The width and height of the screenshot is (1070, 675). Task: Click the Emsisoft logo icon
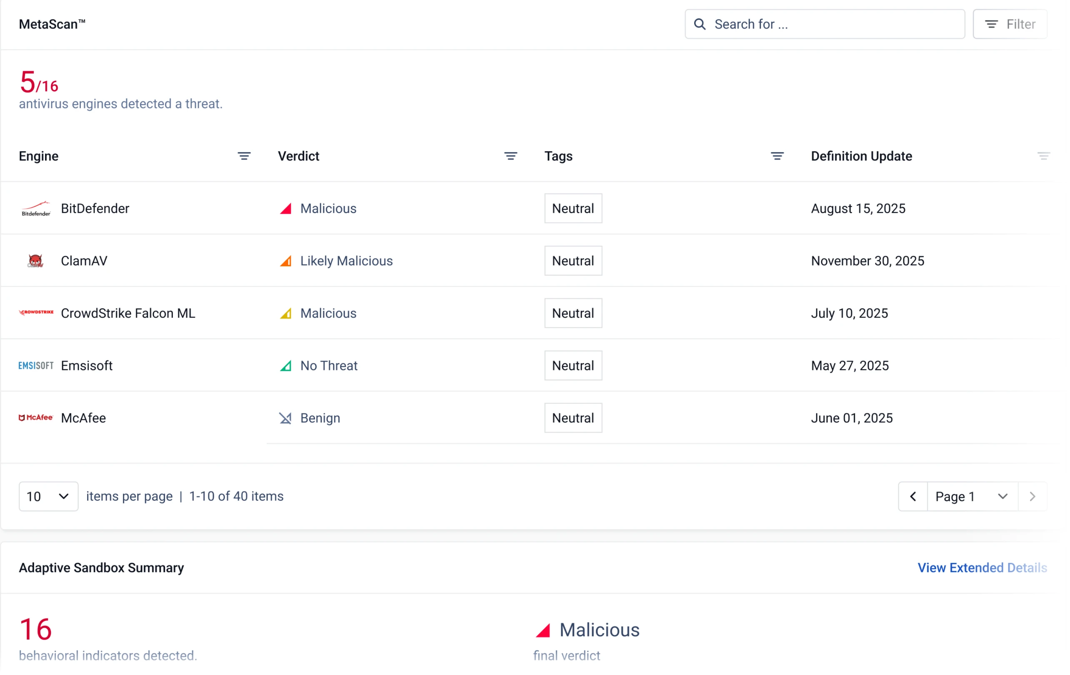pos(36,365)
